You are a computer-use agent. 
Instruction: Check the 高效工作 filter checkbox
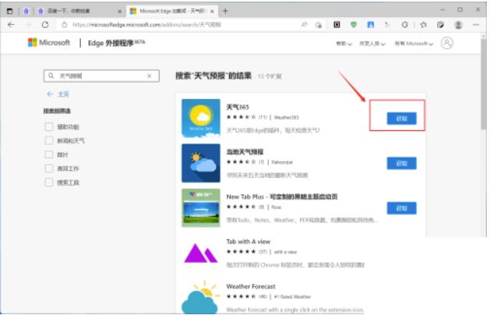(x=49, y=168)
